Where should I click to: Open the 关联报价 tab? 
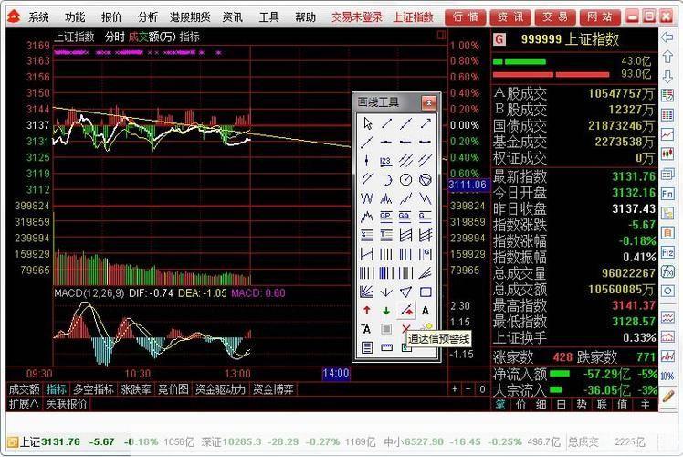(67, 404)
